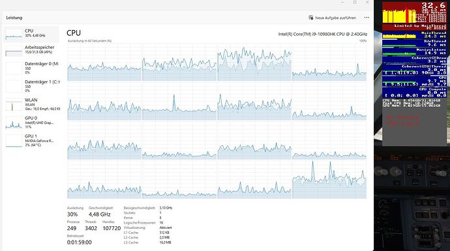Viewport: 450px width, 251px height.
Task: Click the GPU 0 mini usage graph
Action: 14,123
